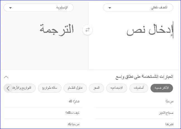Select the الأكثر شعبية phrase category
This screenshot has height=129, width=181.
(x=161, y=88)
